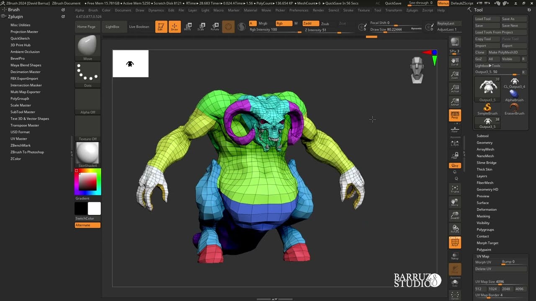Activate the Edit mode icon
536x301 pixels.
click(x=161, y=27)
